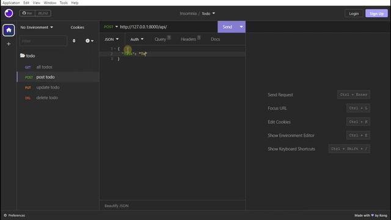
Task: Switch to the Query tab
Action: (163, 39)
